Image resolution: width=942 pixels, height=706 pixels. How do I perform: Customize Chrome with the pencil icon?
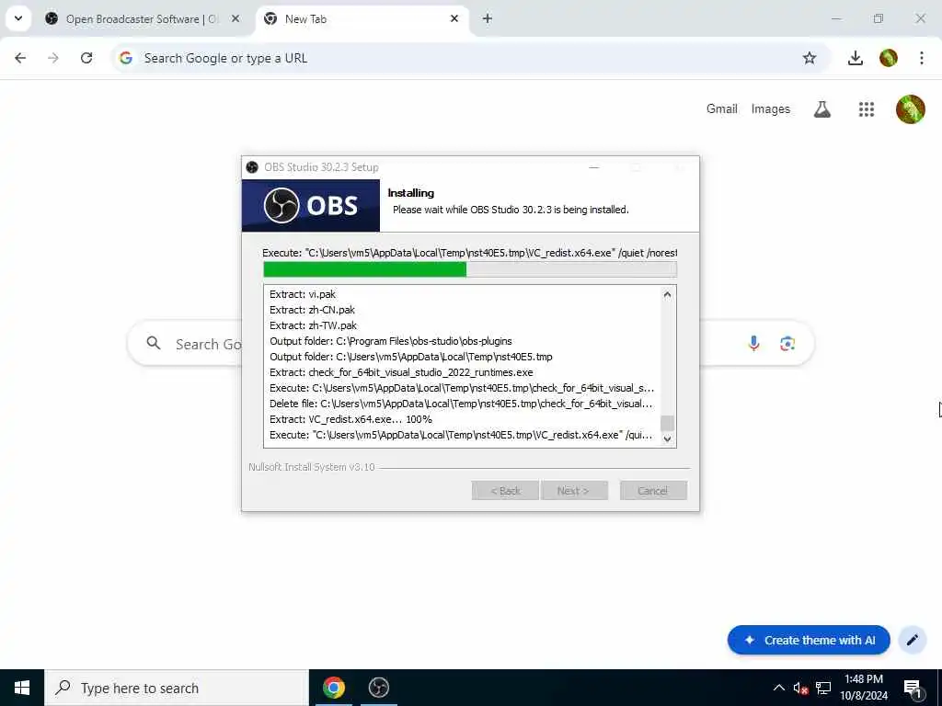(912, 640)
